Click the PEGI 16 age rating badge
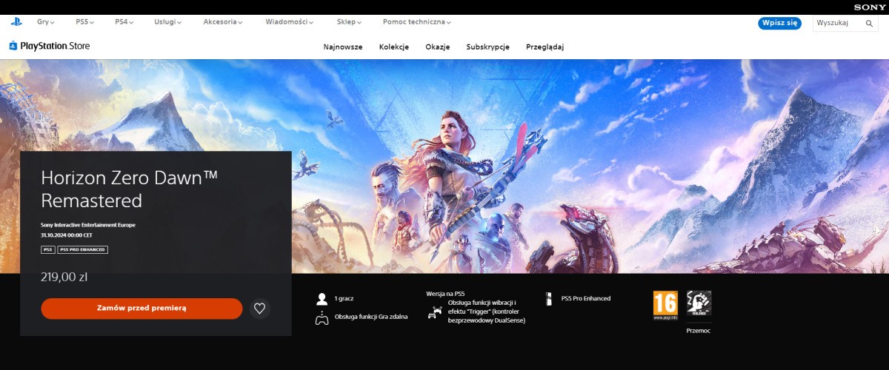Viewport: 889px width, 370px height. [665, 306]
